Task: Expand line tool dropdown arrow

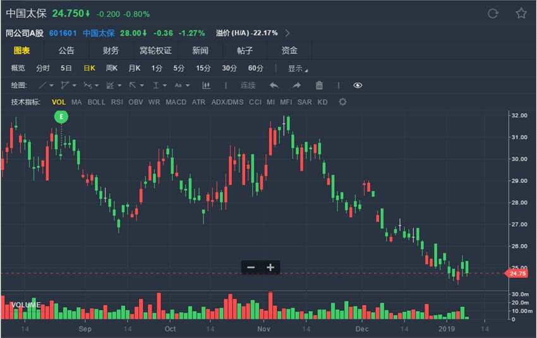Action: point(51,85)
